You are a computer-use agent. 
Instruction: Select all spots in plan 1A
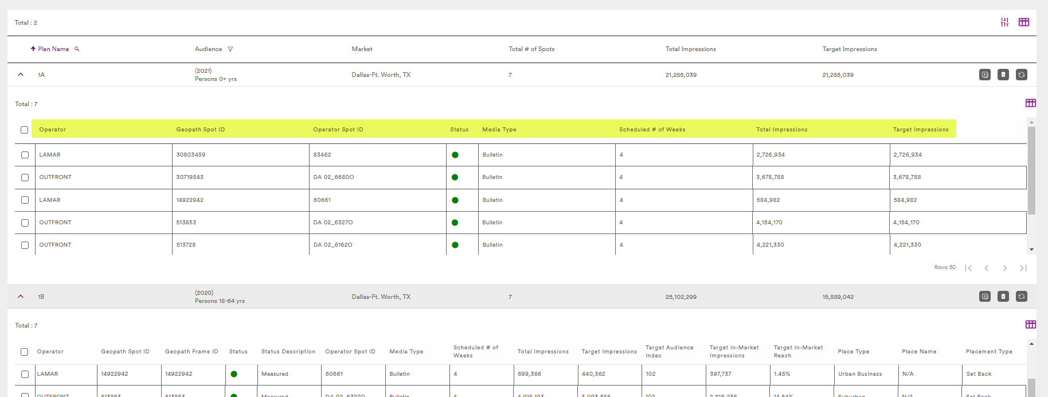24,130
